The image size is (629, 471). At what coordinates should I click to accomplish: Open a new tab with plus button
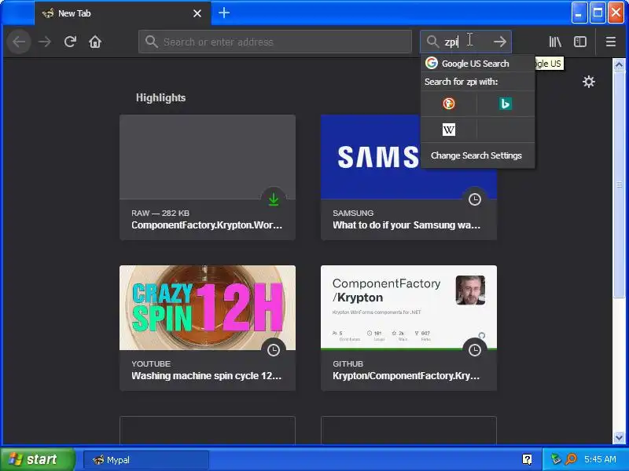(x=224, y=13)
